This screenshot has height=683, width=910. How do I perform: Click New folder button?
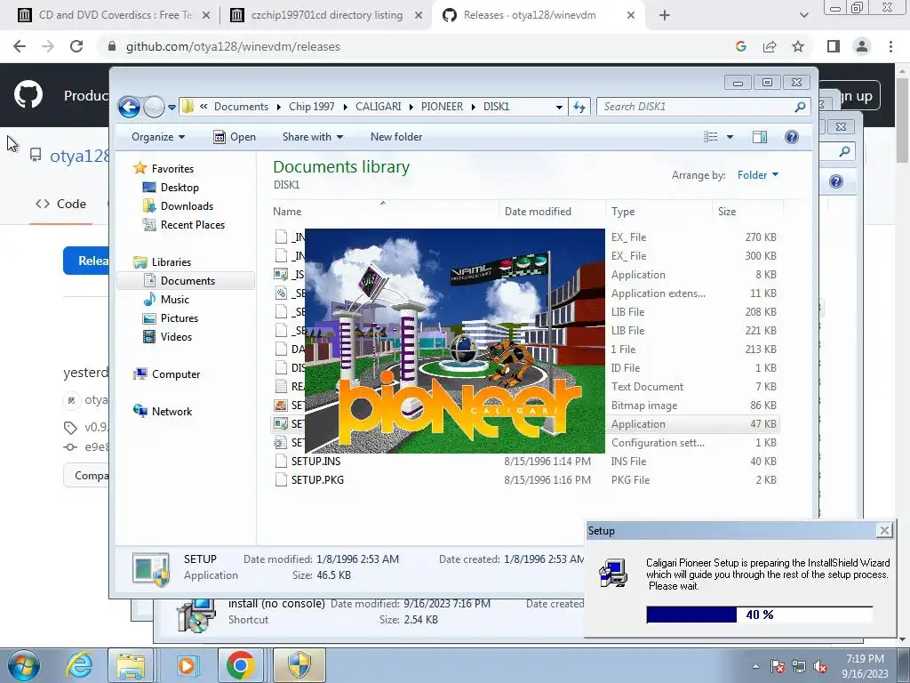[396, 137]
